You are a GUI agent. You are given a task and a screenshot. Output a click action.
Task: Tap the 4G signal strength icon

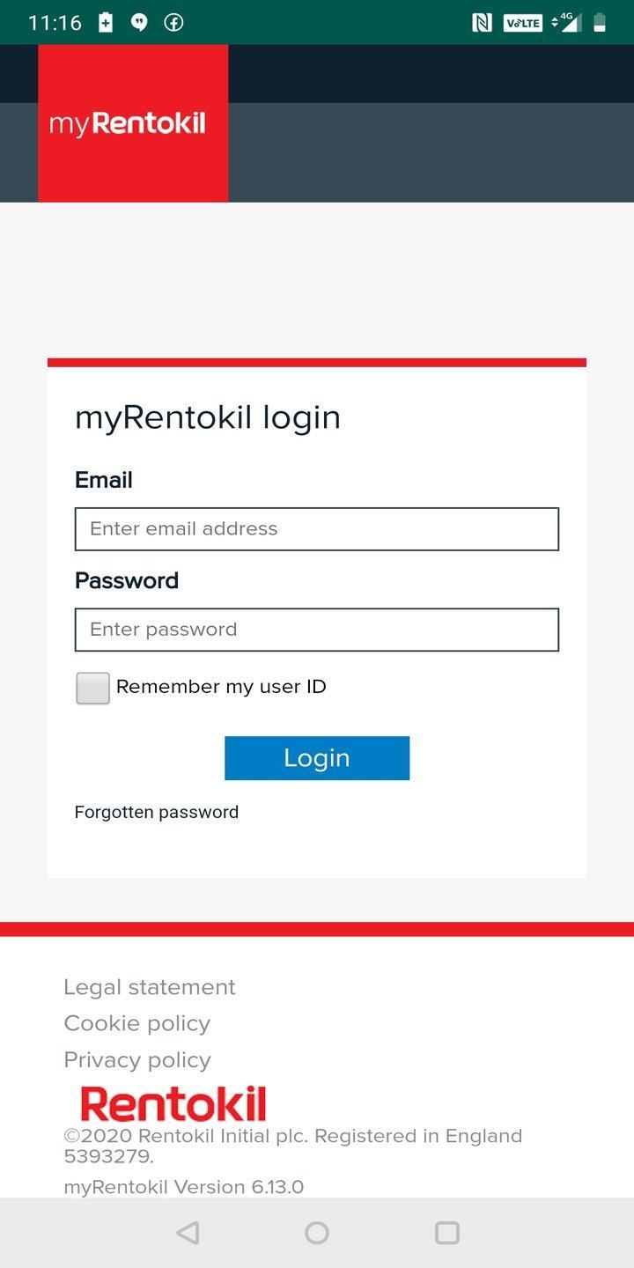point(566,23)
